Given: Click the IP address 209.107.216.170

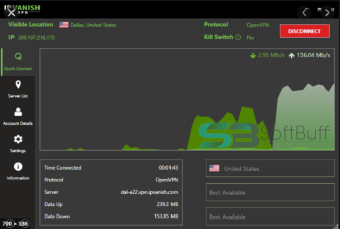Looking at the screenshot, I should (x=36, y=38).
